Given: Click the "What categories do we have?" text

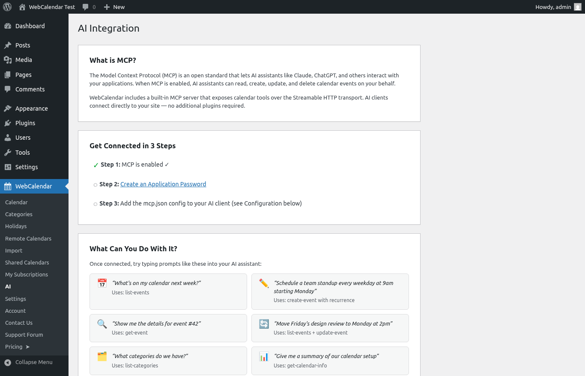Looking at the screenshot, I should 150,356.
